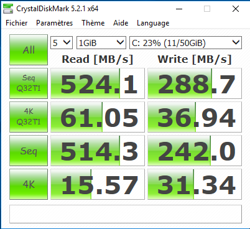Click the 4K read result 15.57

98,184
